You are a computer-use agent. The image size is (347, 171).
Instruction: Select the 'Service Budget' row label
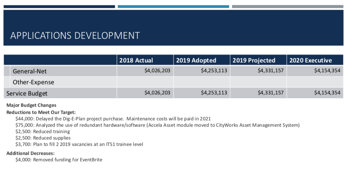click(27, 93)
